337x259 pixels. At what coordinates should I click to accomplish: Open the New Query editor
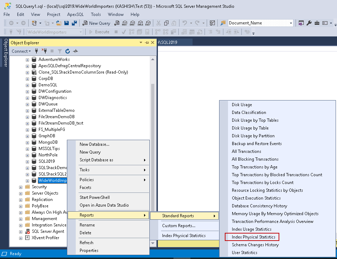[96, 23]
